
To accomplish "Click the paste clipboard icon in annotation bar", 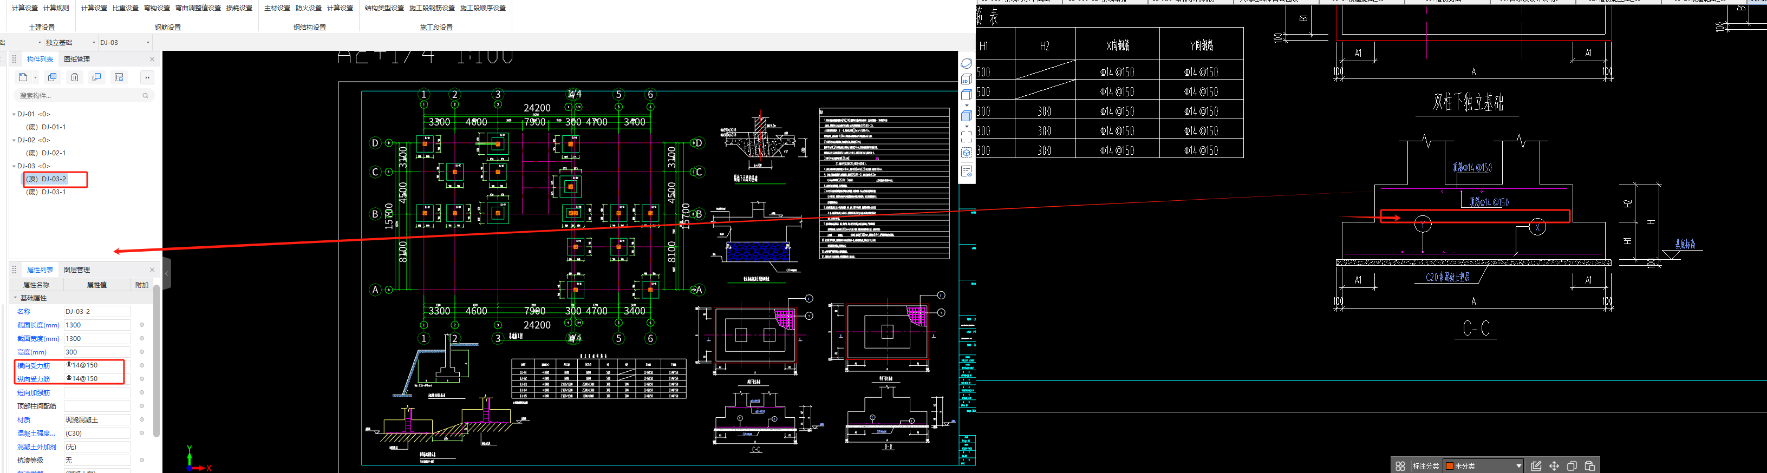I will click(1589, 466).
